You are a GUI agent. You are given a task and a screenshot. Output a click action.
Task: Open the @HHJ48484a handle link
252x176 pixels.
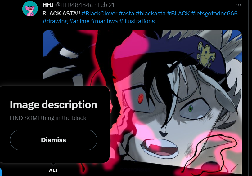click(x=74, y=5)
